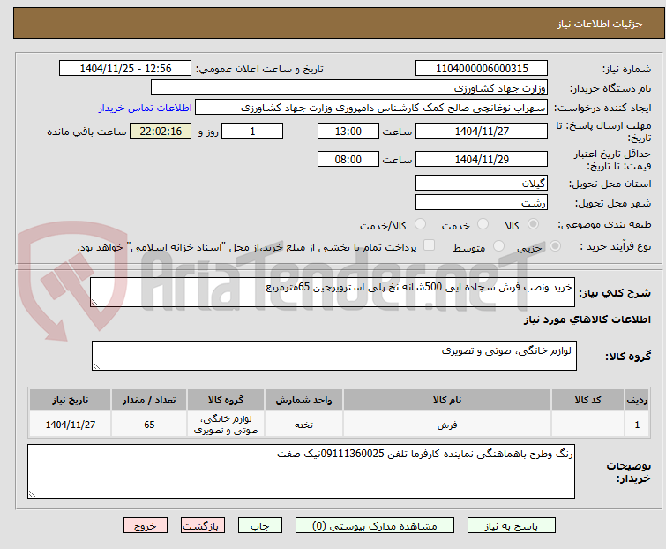
Task: Click the واحد شمارش column header
Action: click(x=303, y=400)
